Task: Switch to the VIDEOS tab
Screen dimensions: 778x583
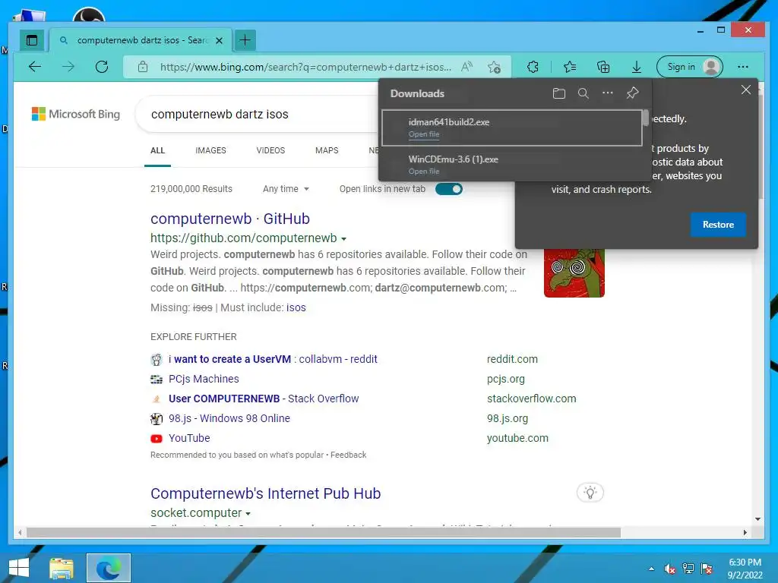Action: tap(270, 151)
